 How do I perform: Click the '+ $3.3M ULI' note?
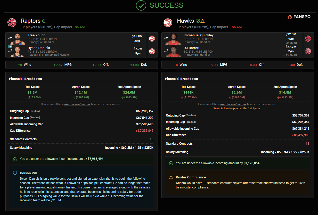291,55
